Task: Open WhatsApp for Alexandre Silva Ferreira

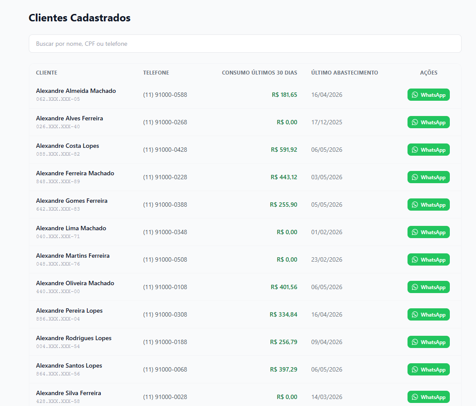Action: pos(428,397)
